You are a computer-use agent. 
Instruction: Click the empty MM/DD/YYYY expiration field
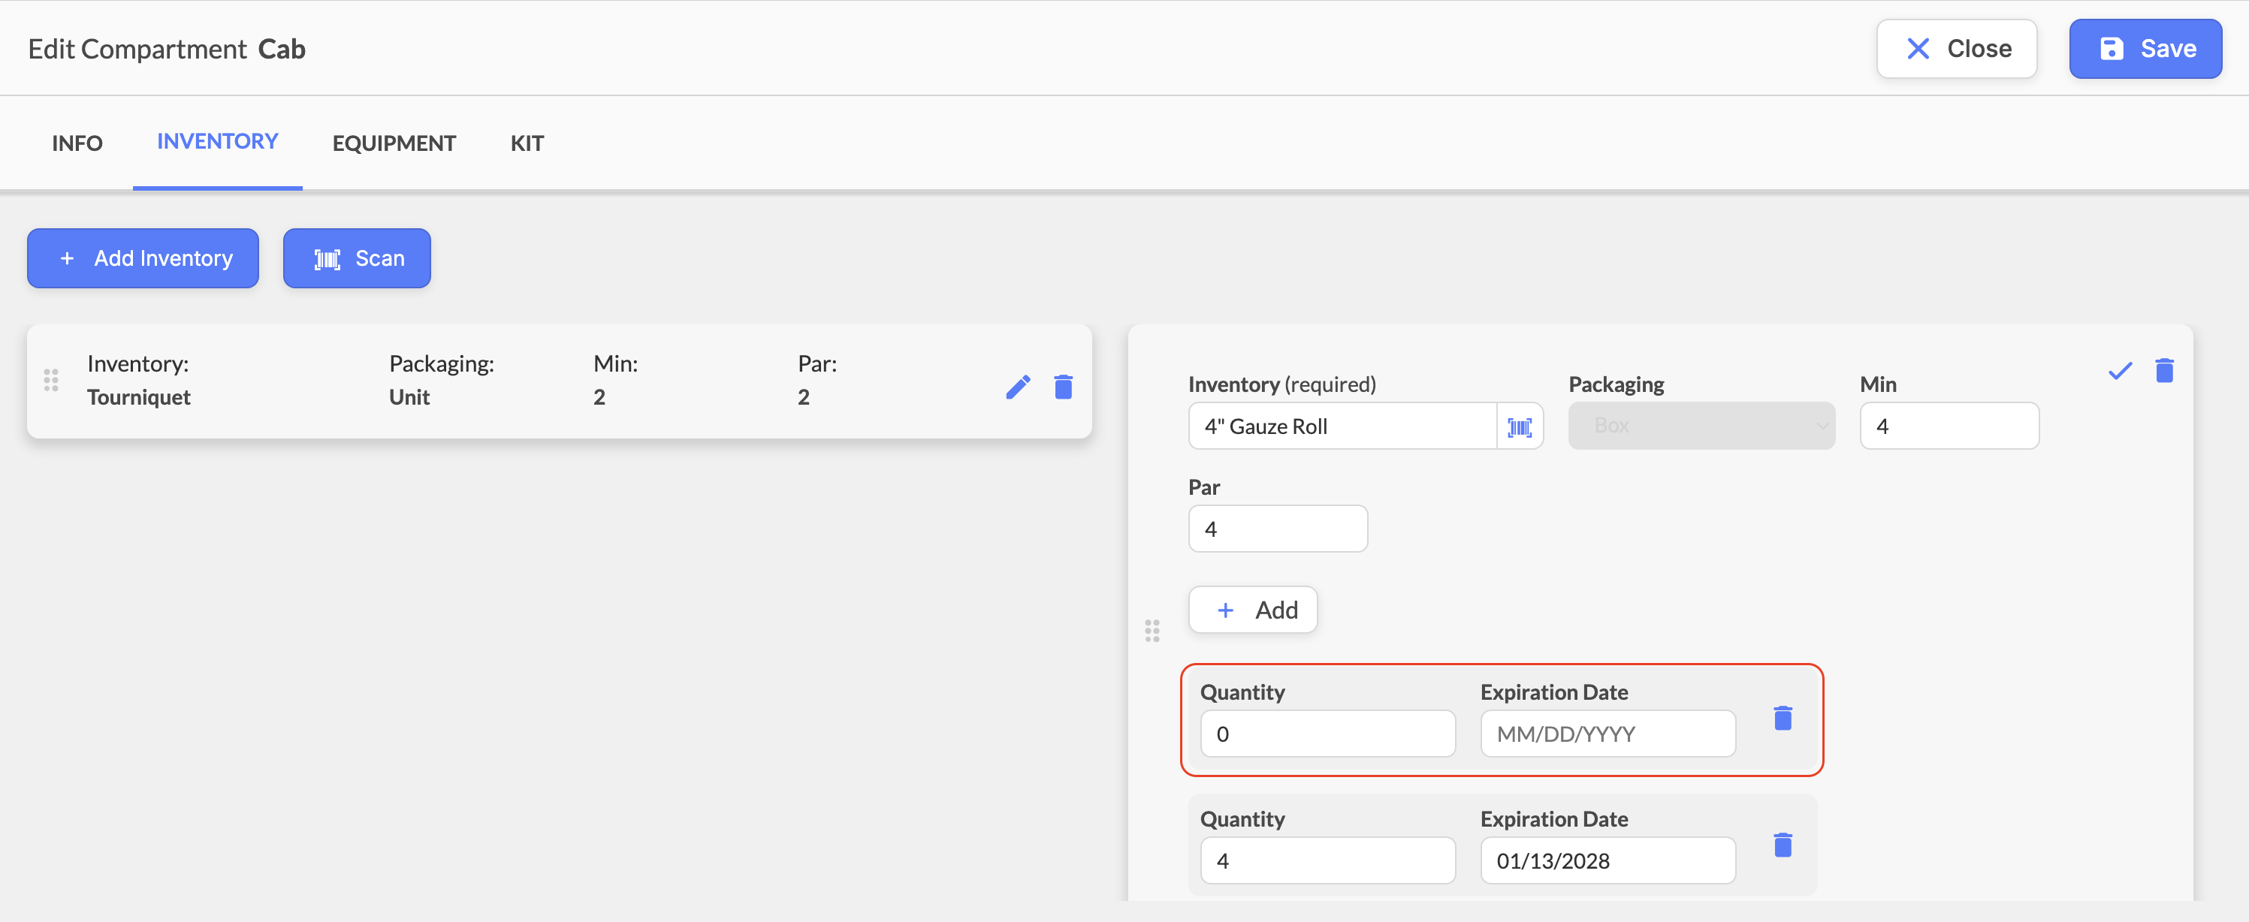click(x=1608, y=734)
